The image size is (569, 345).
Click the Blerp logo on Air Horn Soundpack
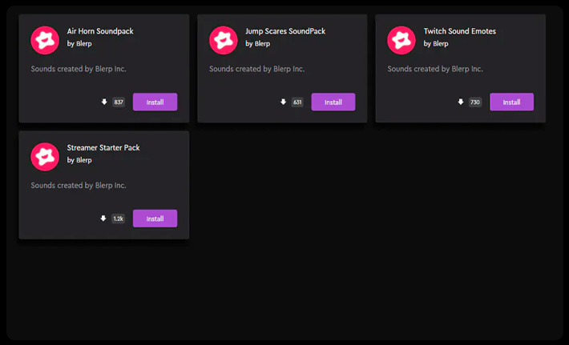tap(45, 40)
